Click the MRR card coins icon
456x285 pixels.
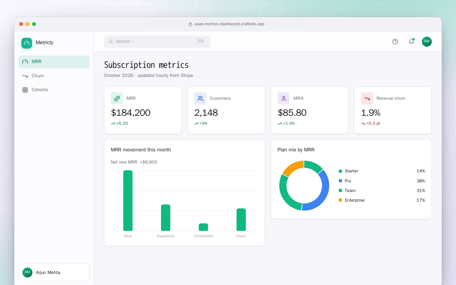(117, 98)
